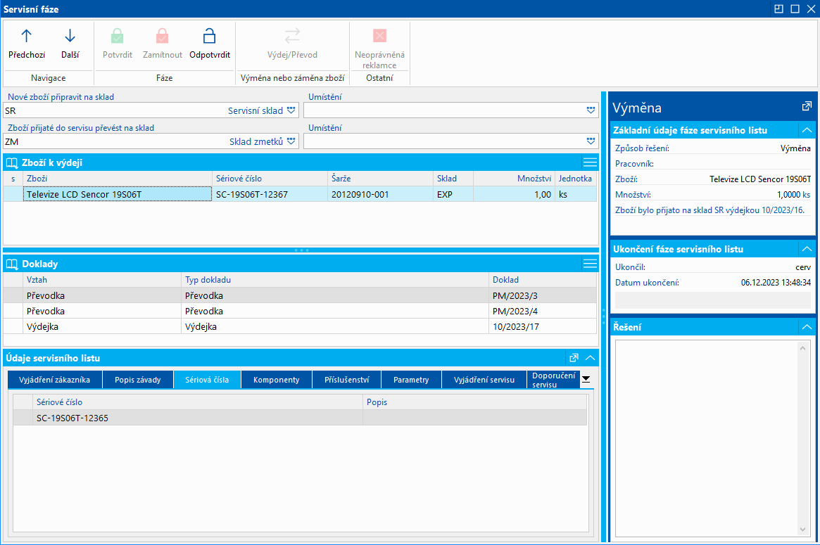Image resolution: width=820 pixels, height=545 pixels.
Task: Open Výměna panel in separate window
Action: (x=807, y=106)
